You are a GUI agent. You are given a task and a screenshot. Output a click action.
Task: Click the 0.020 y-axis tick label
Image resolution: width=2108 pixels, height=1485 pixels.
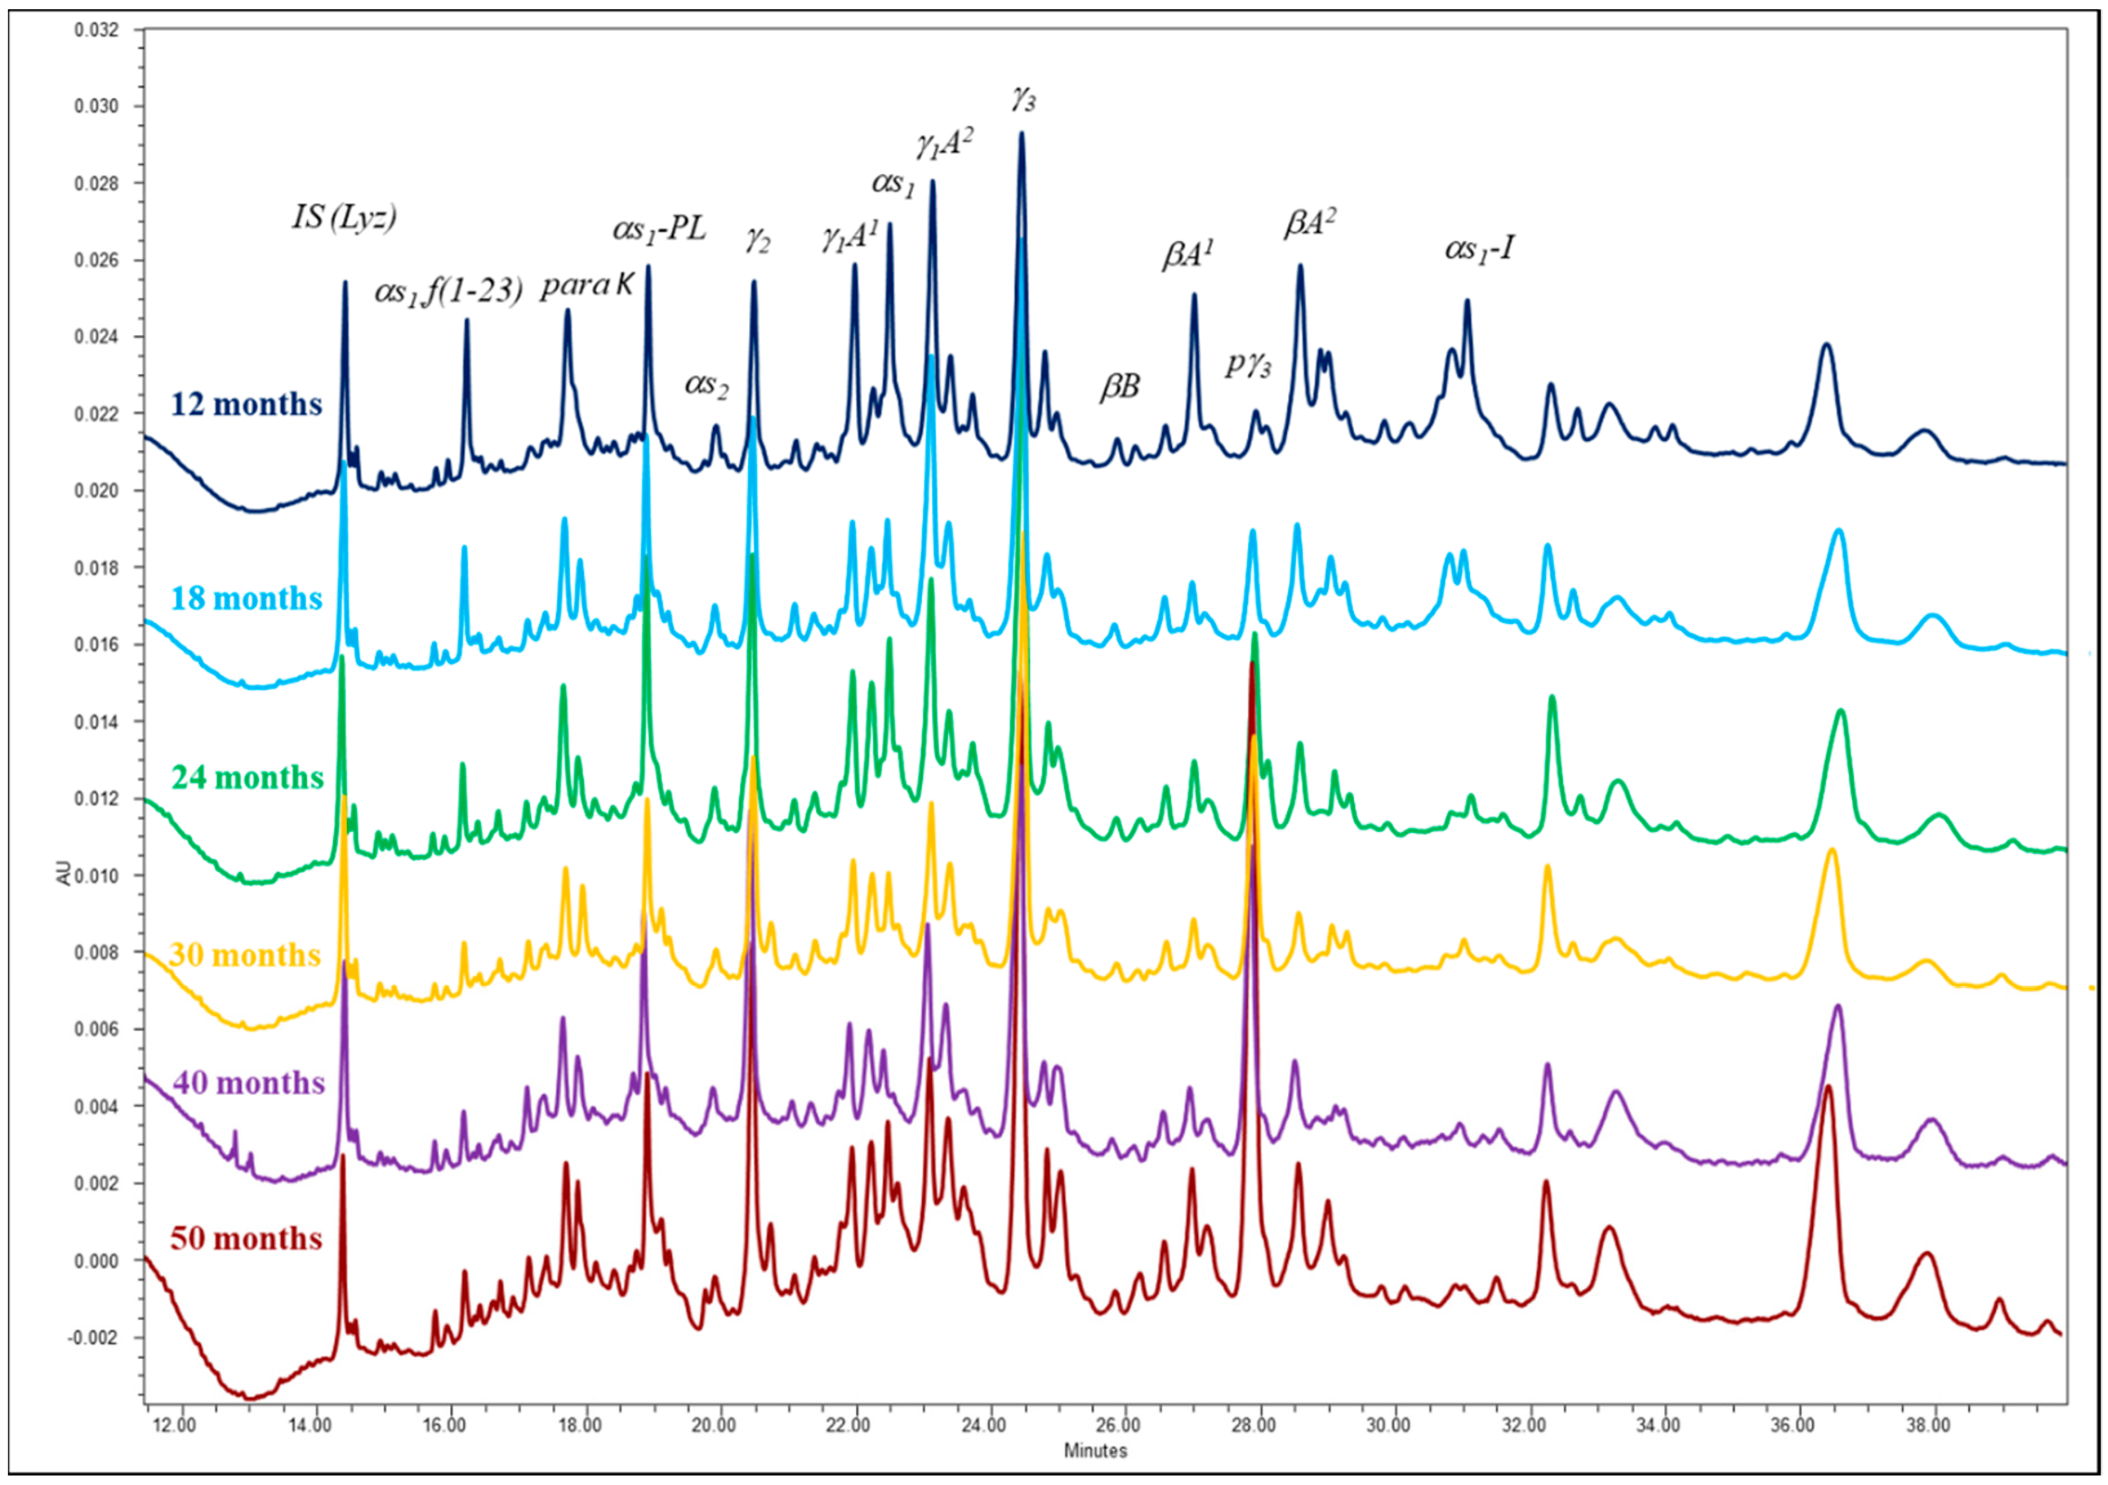click(97, 491)
